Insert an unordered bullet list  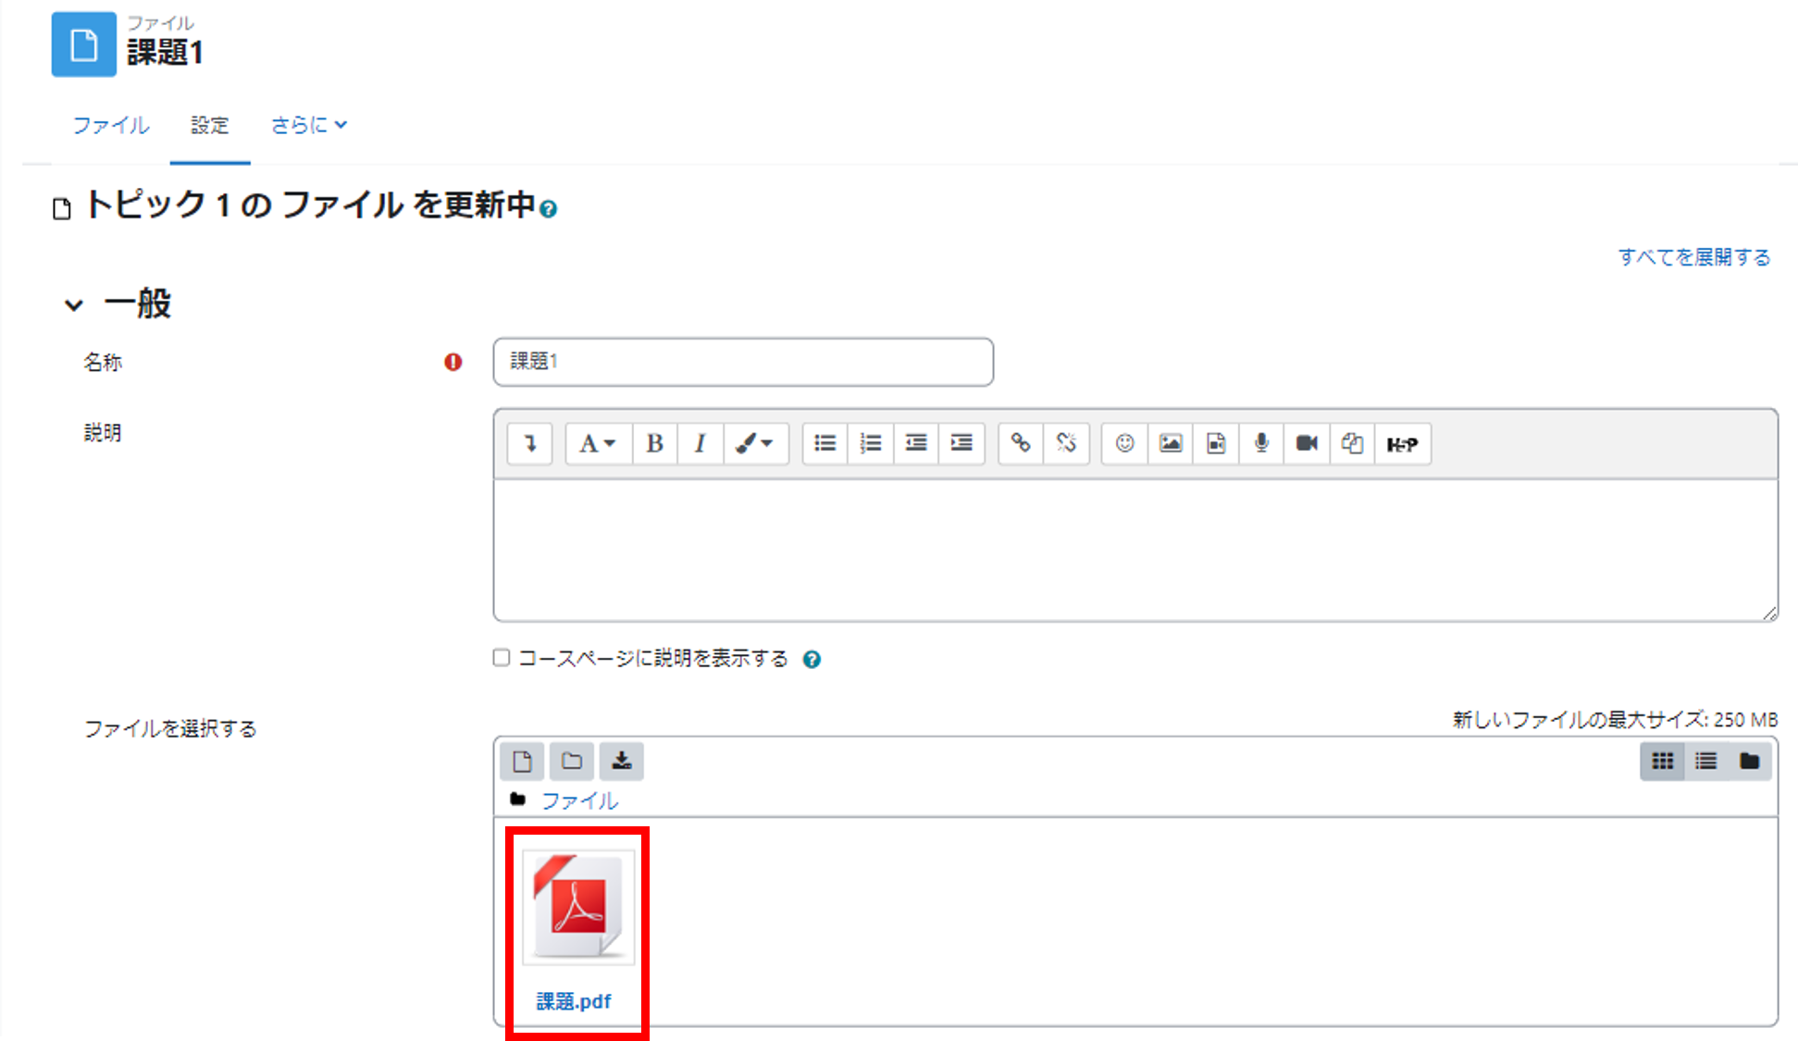click(825, 443)
